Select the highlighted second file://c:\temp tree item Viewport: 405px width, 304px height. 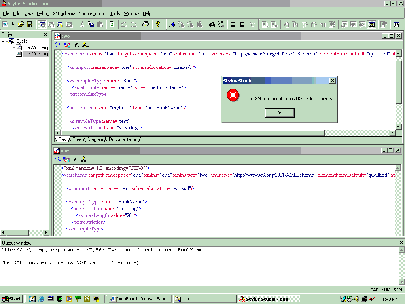tap(36, 54)
